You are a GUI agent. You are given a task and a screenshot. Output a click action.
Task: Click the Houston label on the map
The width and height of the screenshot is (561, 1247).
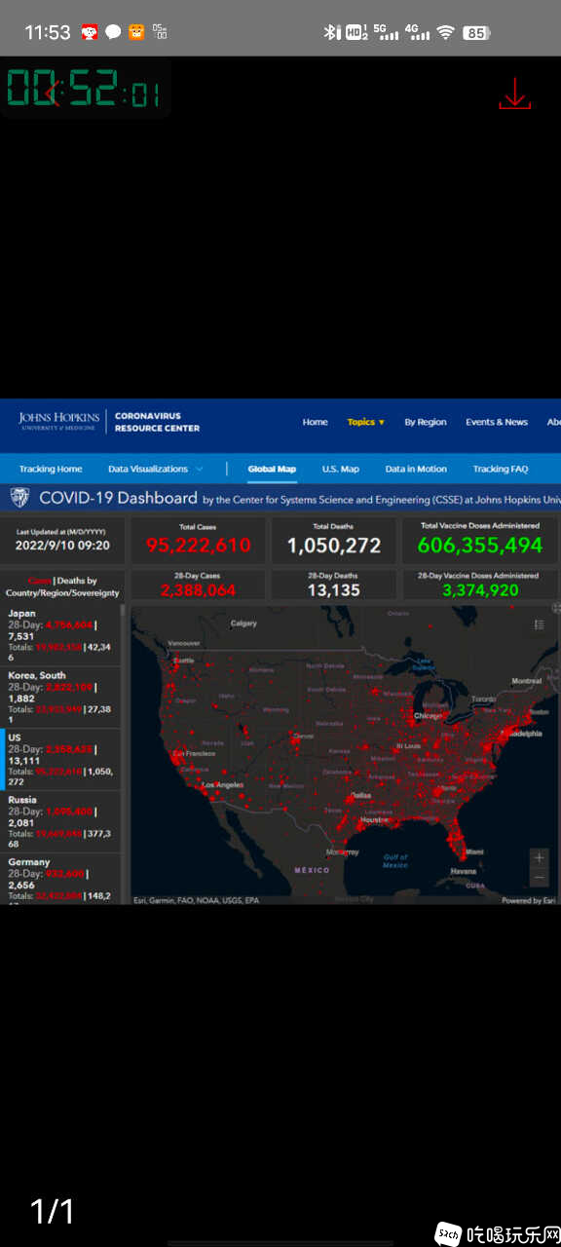click(x=375, y=820)
